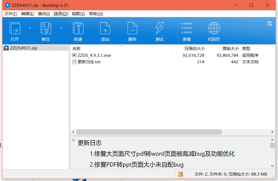
Task: Open the 帮助(H) menu
Action: (96, 14)
